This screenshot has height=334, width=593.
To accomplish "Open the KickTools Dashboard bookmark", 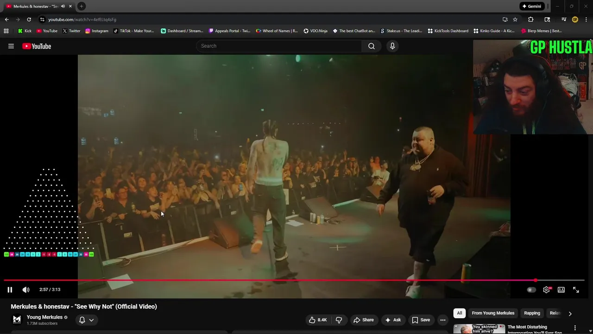I will tap(448, 31).
